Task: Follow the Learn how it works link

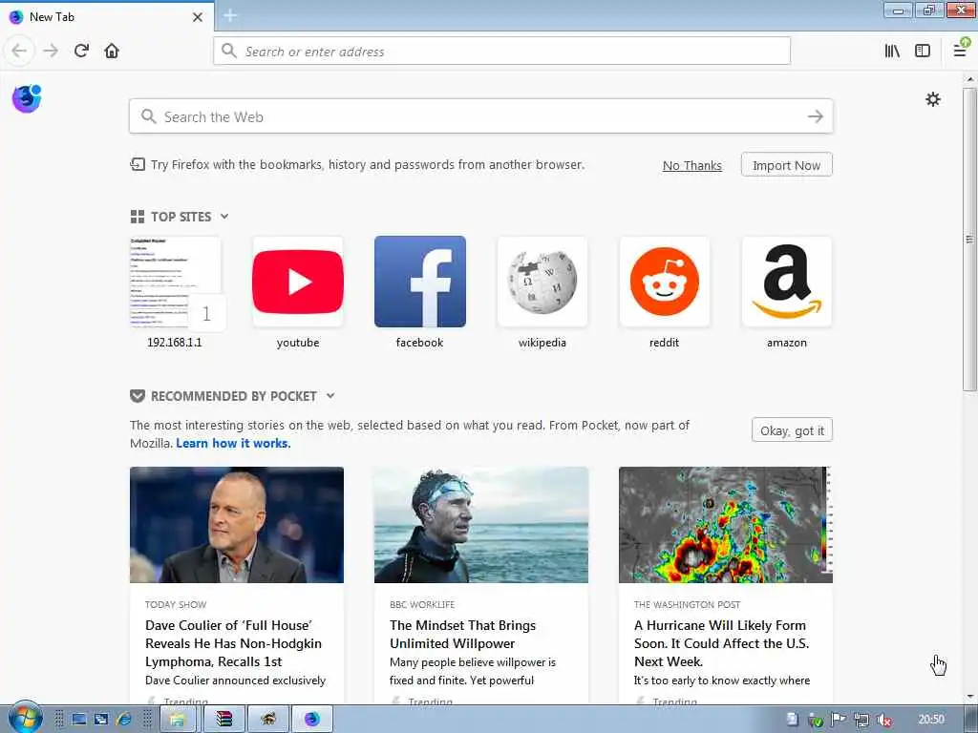Action: tap(233, 443)
